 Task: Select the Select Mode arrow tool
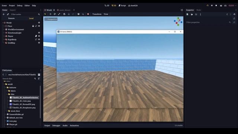[45, 14]
